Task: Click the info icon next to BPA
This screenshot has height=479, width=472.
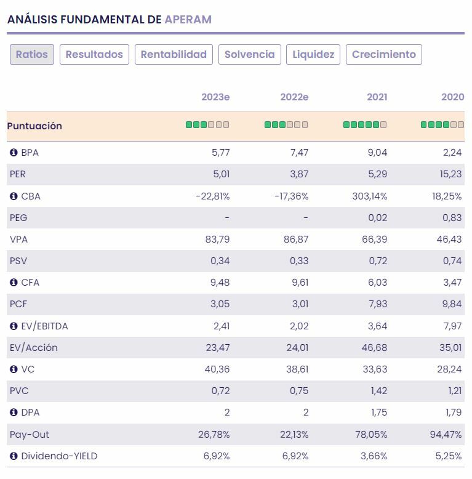Action: tap(14, 153)
